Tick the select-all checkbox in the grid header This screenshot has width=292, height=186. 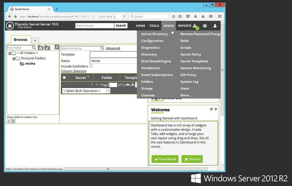(x=64, y=77)
